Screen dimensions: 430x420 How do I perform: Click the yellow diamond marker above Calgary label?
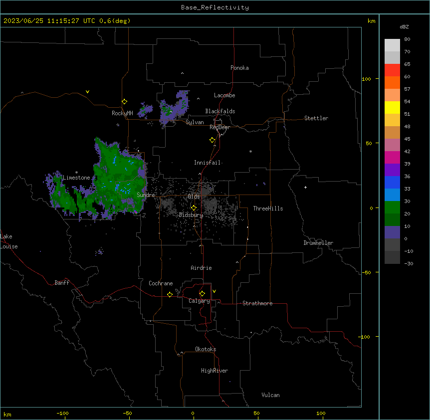tap(202, 294)
